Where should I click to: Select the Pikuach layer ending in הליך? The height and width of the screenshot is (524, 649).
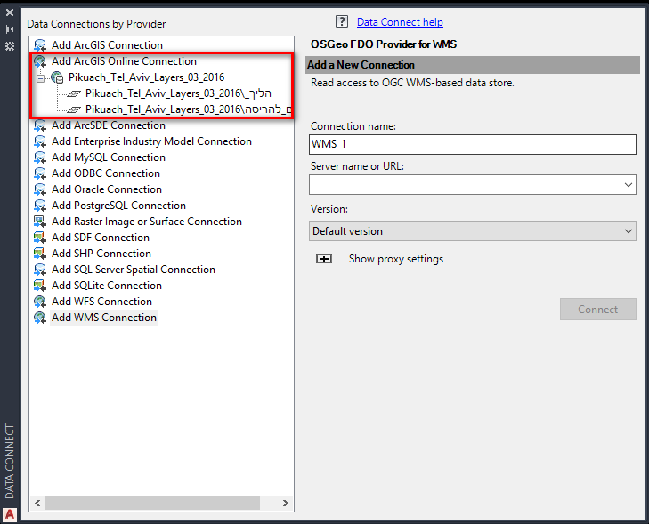point(178,93)
